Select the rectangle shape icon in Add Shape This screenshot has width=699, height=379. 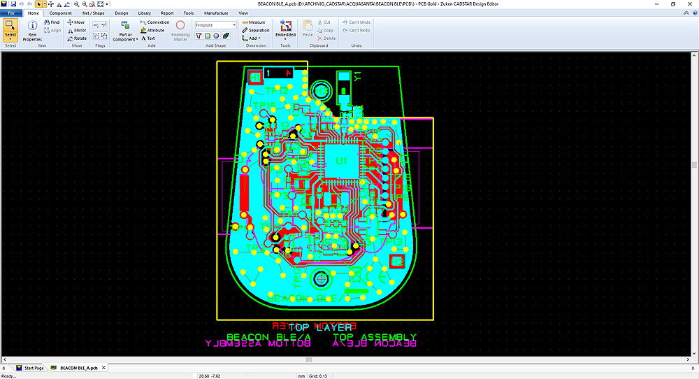tap(208, 36)
